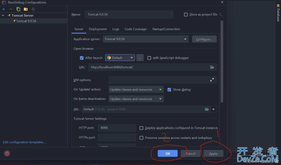Collapse the Tomcat Server tree node

3,15
